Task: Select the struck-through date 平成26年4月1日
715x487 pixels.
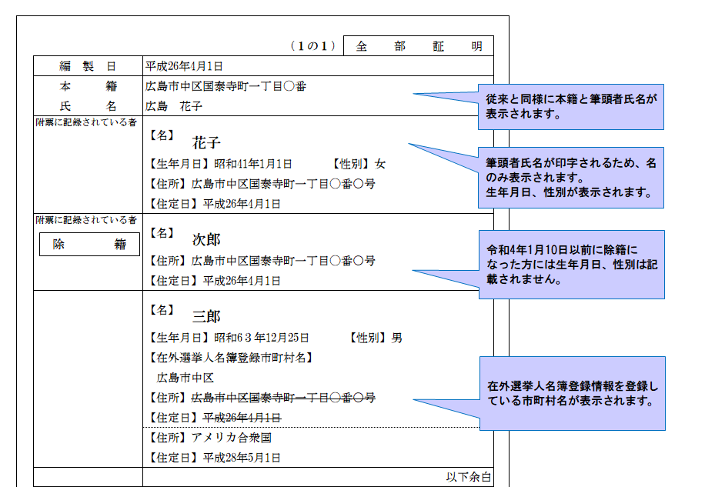Action: [242, 419]
